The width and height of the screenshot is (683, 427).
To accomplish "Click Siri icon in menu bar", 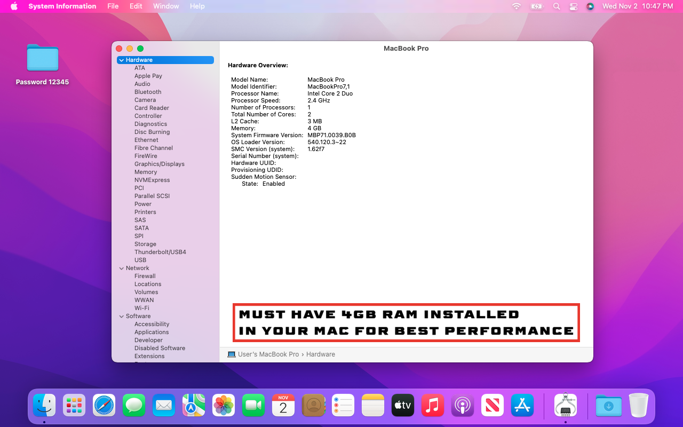I will pos(590,6).
